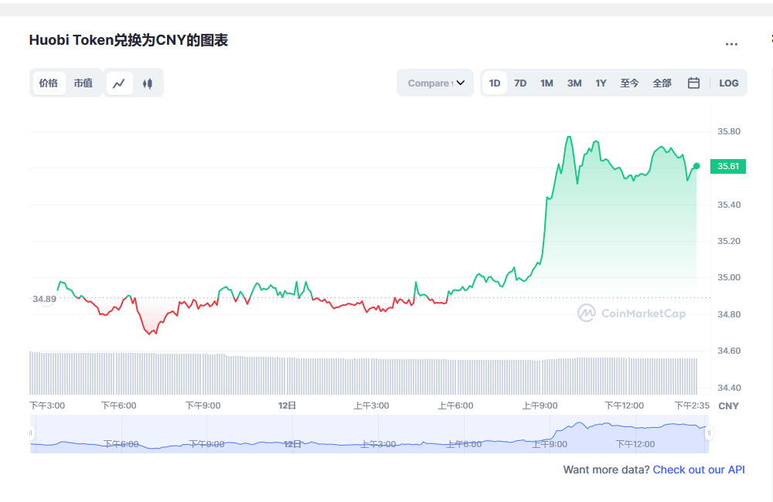The height and width of the screenshot is (502, 773).
Task: Toggle LOG scale on chart
Action: [729, 83]
